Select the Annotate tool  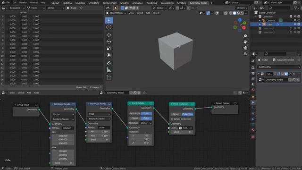(109, 63)
